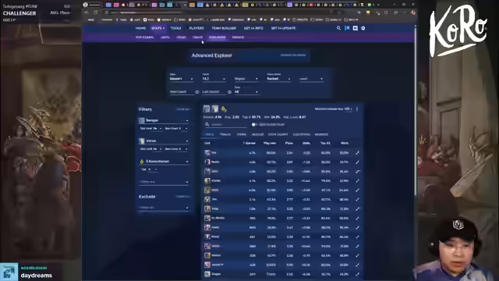Click the first unit portrait above the stats summary
This screenshot has width=499, height=281.
207,109
